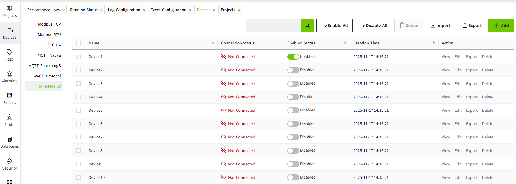Click the green search magnifier button

click(307, 25)
